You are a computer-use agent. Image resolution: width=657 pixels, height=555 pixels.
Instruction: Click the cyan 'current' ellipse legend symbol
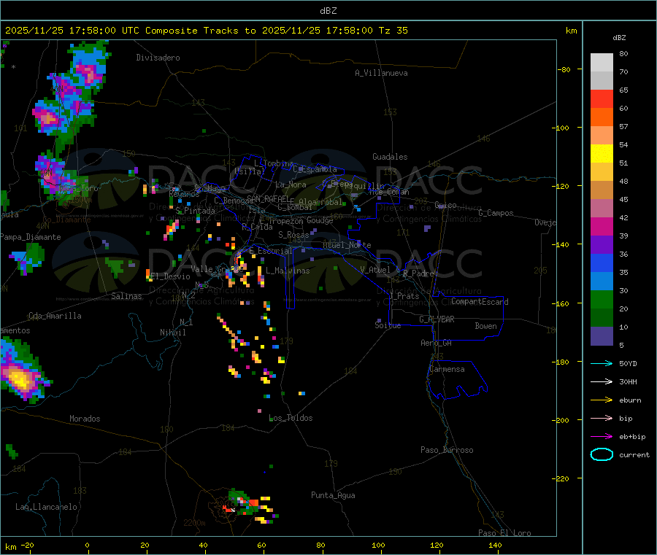(602, 454)
